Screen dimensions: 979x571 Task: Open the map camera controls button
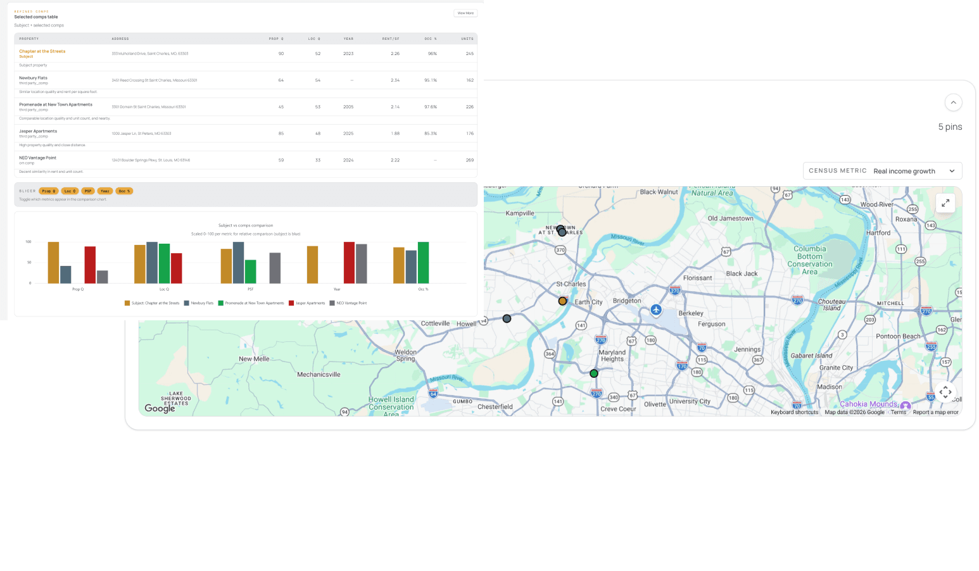tap(945, 392)
